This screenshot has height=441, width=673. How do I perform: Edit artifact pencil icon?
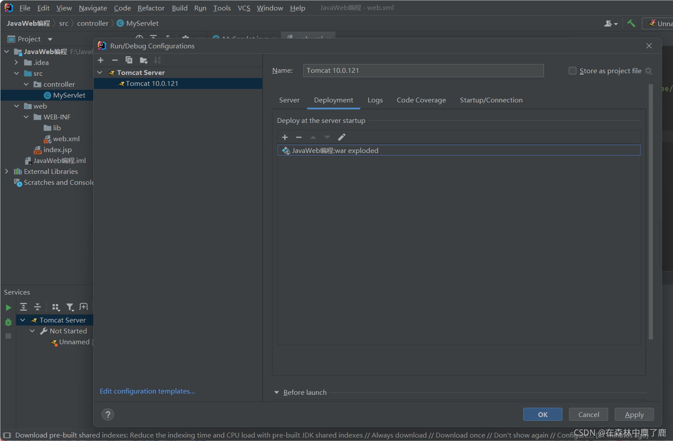[x=342, y=137]
